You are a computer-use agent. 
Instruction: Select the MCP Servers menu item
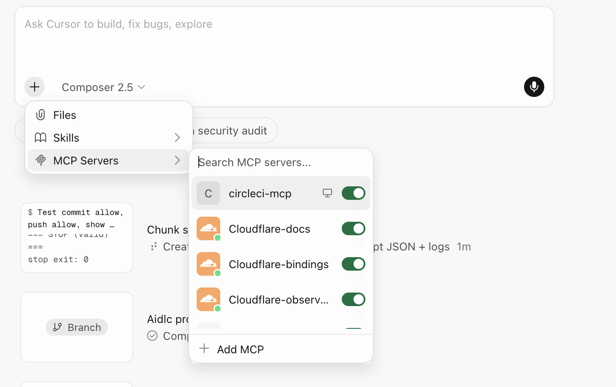click(109, 160)
